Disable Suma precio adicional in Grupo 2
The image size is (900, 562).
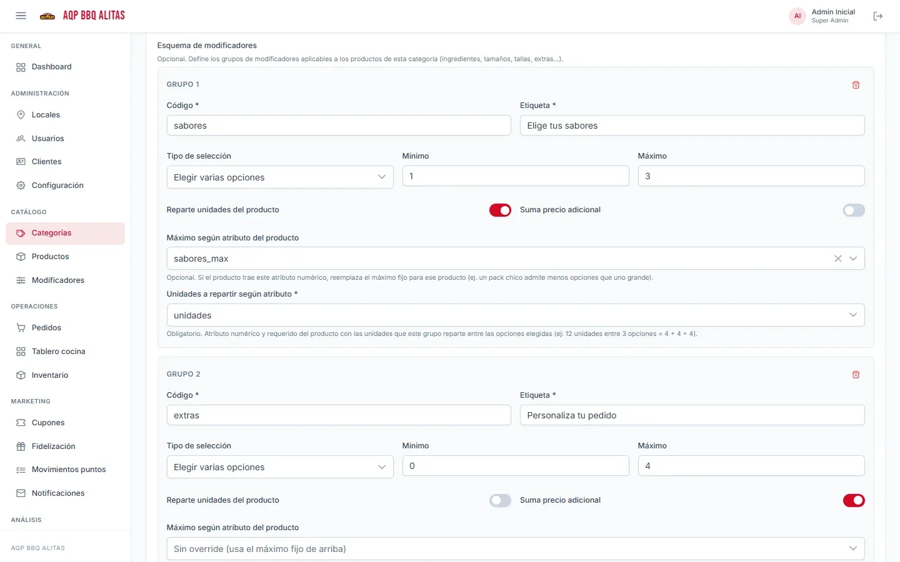pyautogui.click(x=854, y=500)
